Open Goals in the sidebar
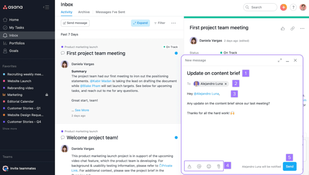 [14, 51]
